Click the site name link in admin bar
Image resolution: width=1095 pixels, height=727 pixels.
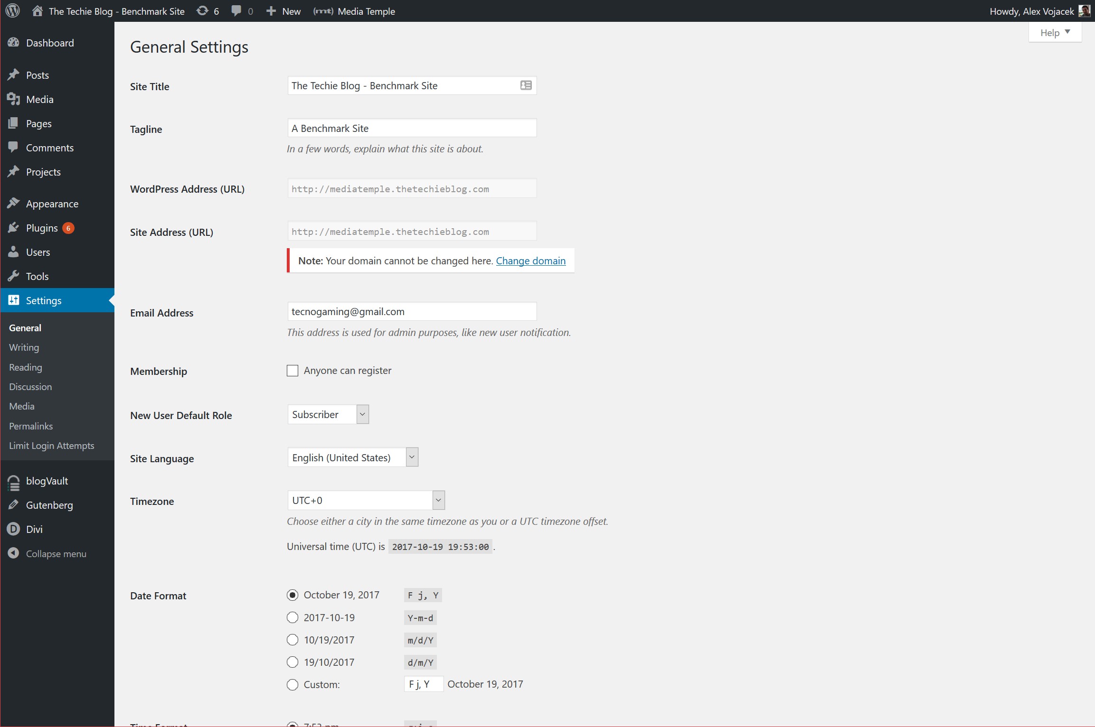click(117, 11)
